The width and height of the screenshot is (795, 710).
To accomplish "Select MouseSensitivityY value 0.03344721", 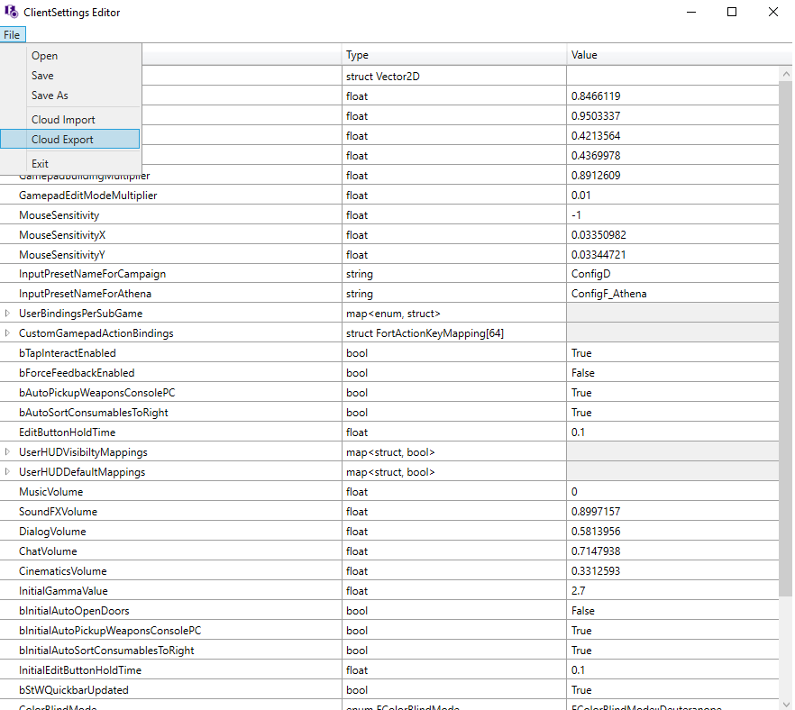I will (x=672, y=254).
